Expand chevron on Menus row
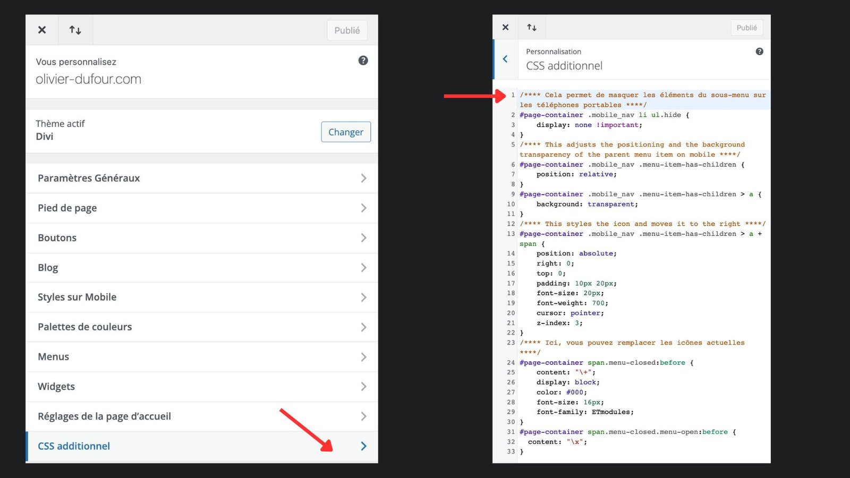This screenshot has width=850, height=478. (x=364, y=357)
